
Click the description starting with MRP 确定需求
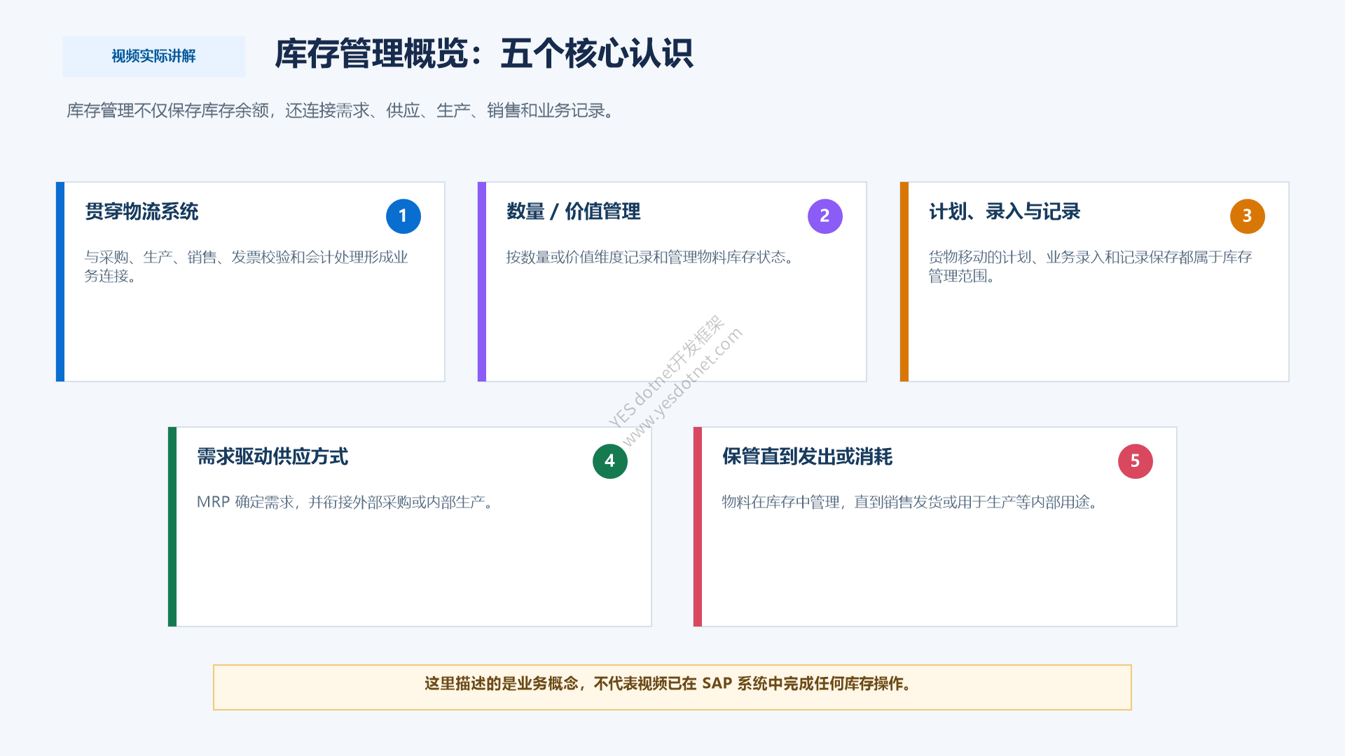point(346,503)
